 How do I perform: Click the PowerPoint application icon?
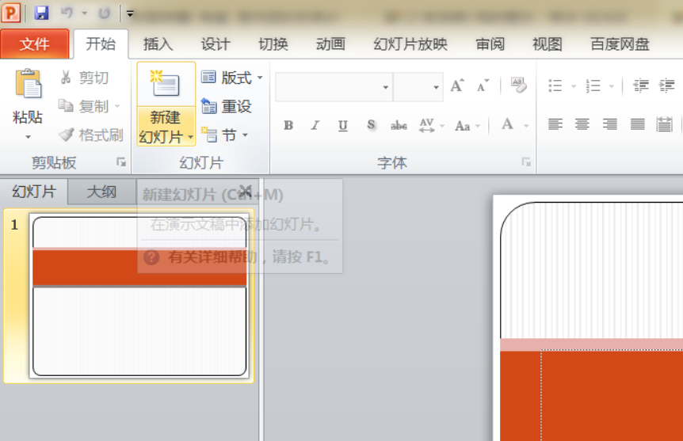click(x=11, y=13)
